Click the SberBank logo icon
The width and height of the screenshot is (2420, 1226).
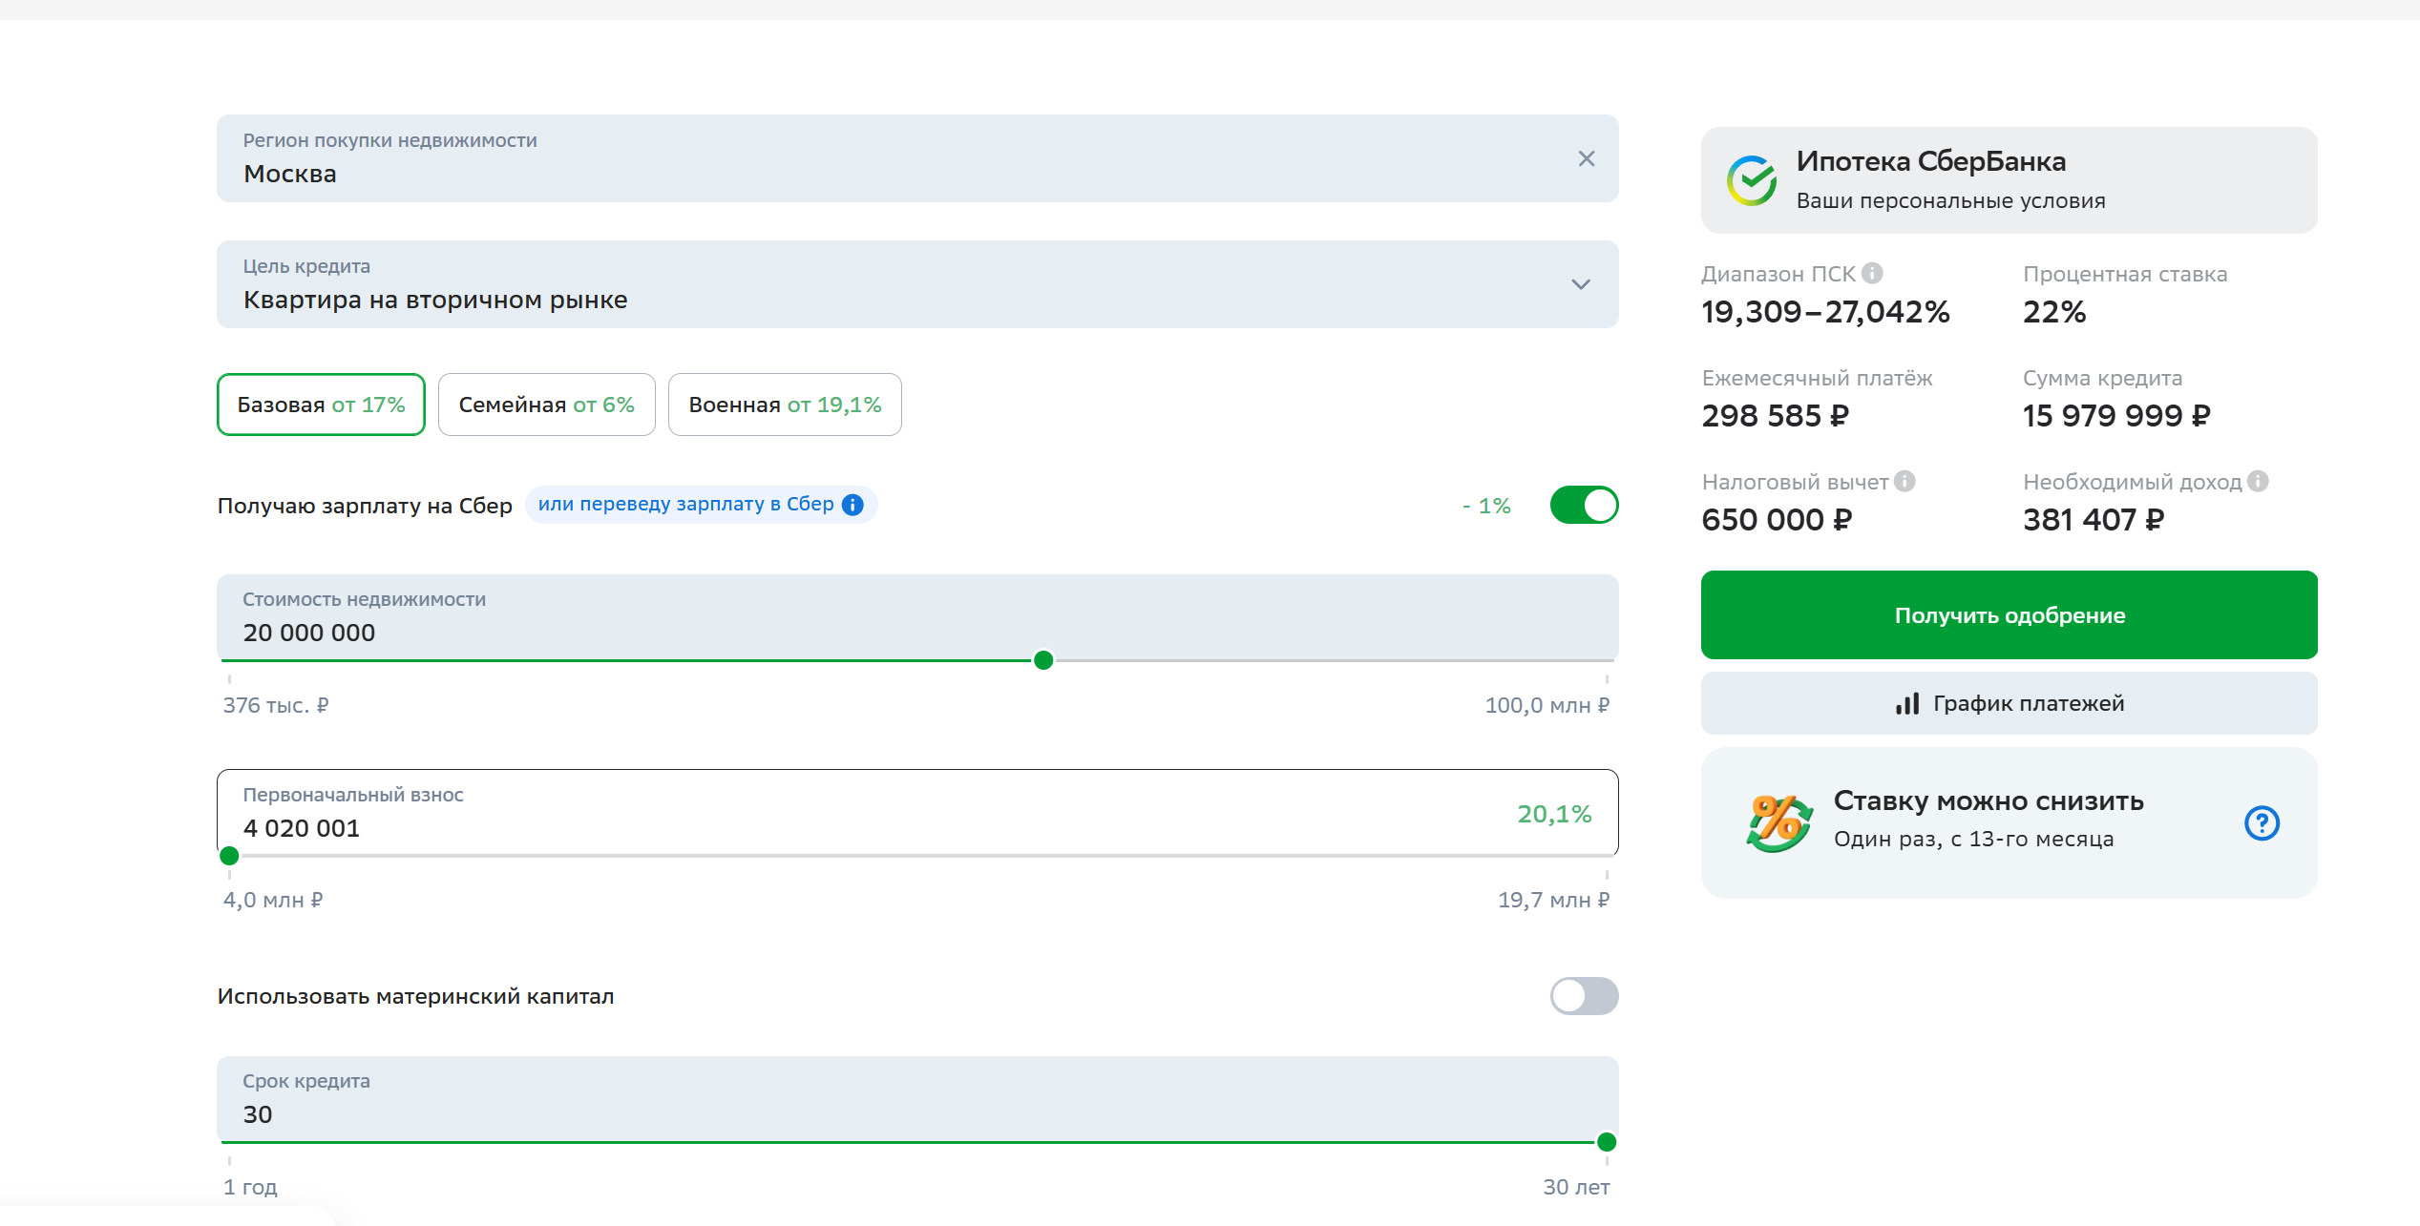pos(1752,180)
